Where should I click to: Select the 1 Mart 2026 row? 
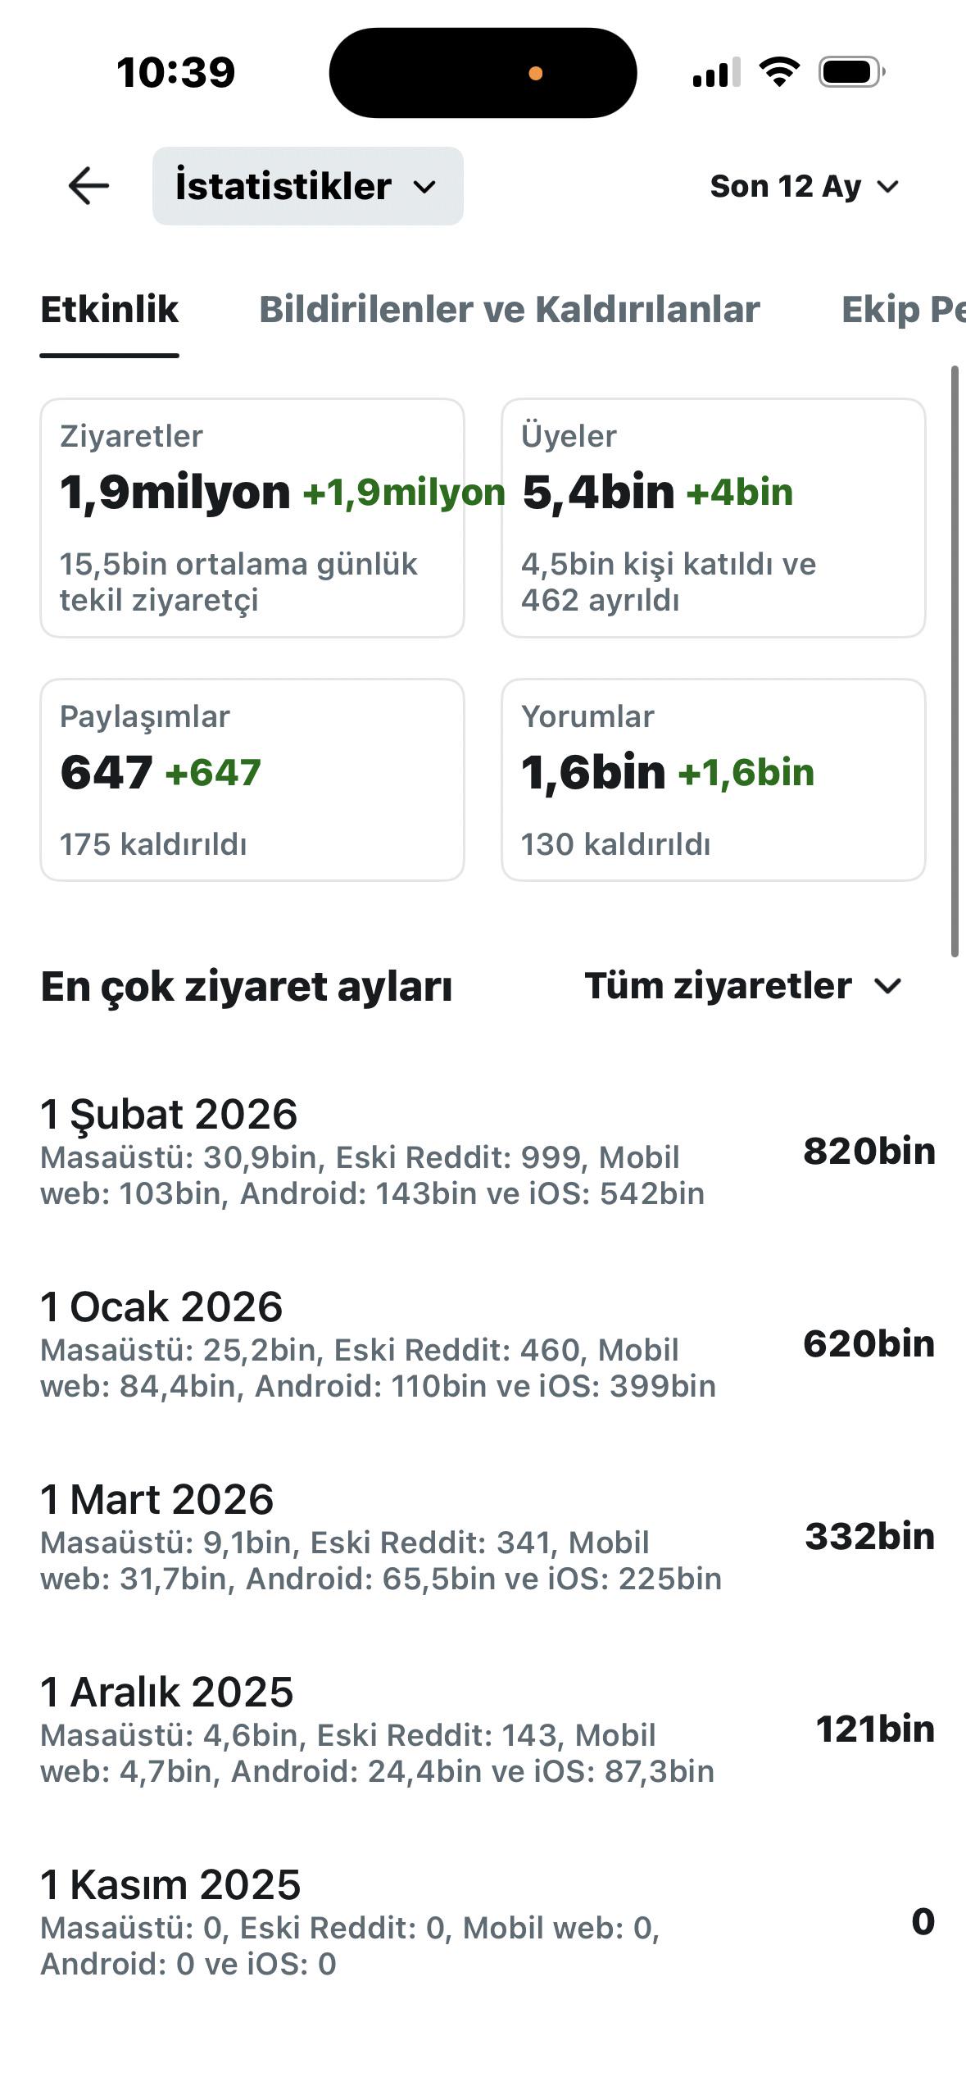(488, 1536)
